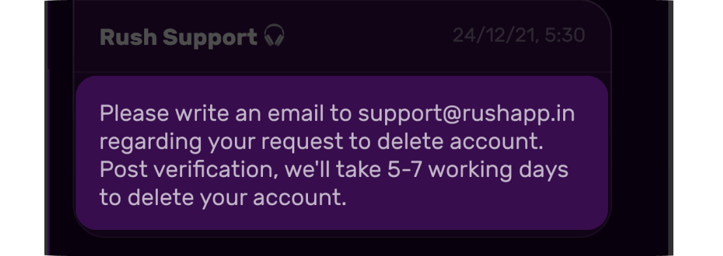Click the word 'write' in the message
This screenshot has height=256, width=723.
[x=202, y=114]
